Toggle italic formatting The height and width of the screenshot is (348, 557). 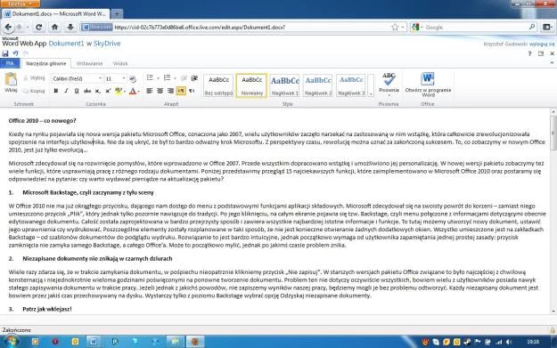[x=66, y=91]
